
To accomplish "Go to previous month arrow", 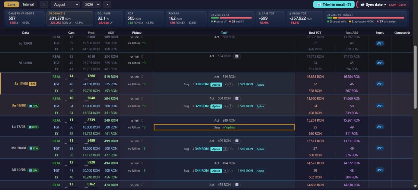I will click(x=44, y=5).
